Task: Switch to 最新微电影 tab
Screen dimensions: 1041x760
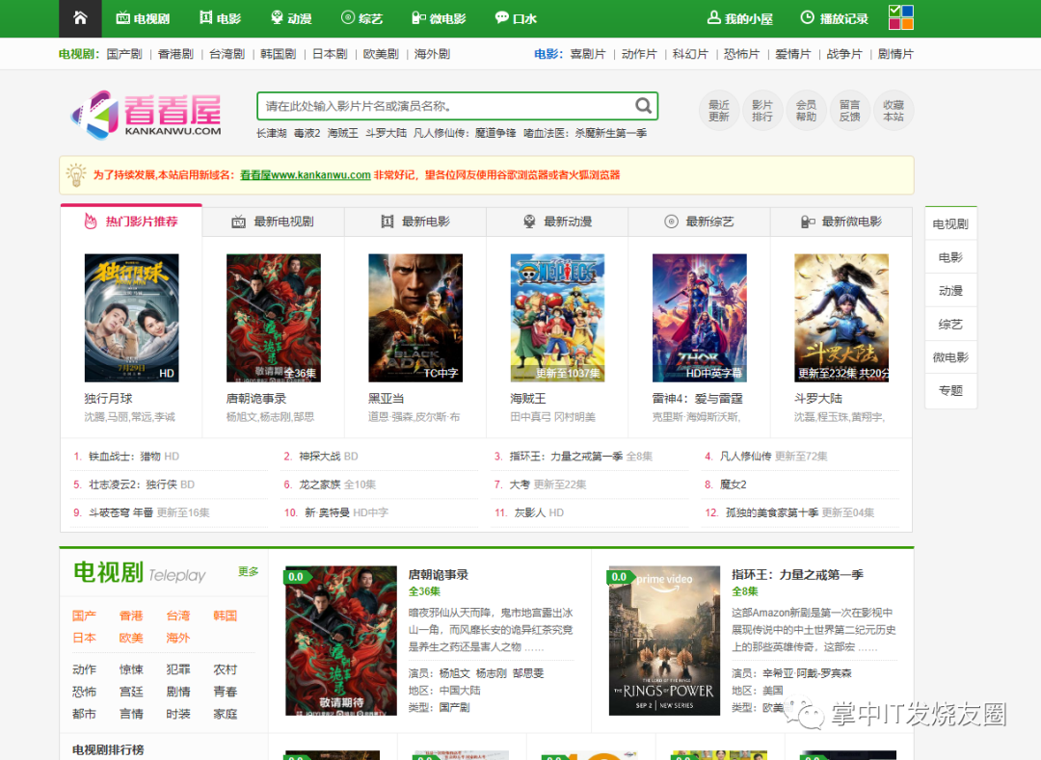Action: point(841,222)
